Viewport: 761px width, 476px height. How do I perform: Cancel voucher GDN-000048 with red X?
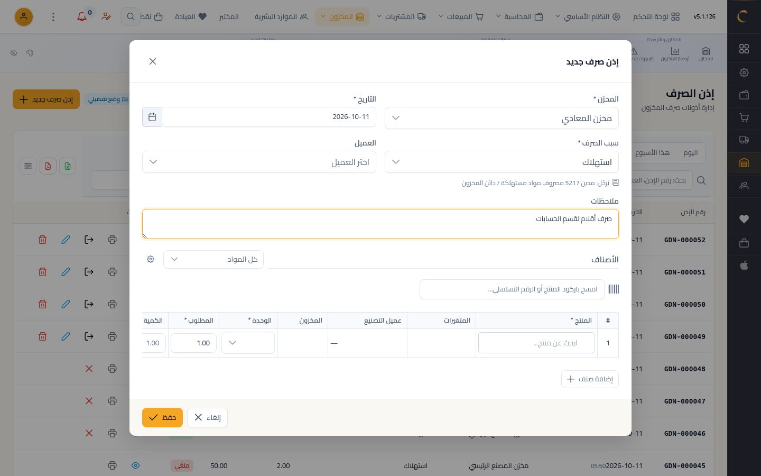tap(89, 369)
